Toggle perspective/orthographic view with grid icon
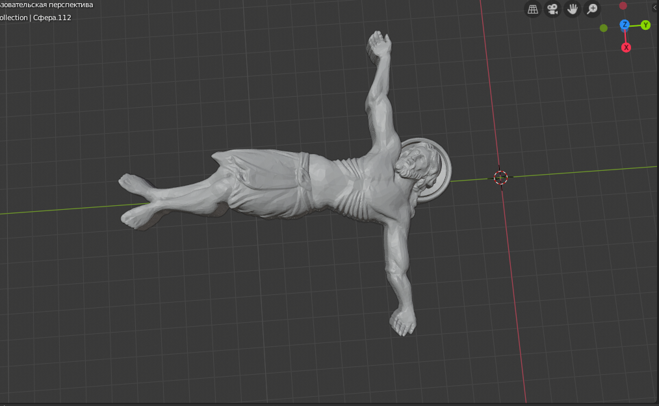 pyautogui.click(x=533, y=9)
